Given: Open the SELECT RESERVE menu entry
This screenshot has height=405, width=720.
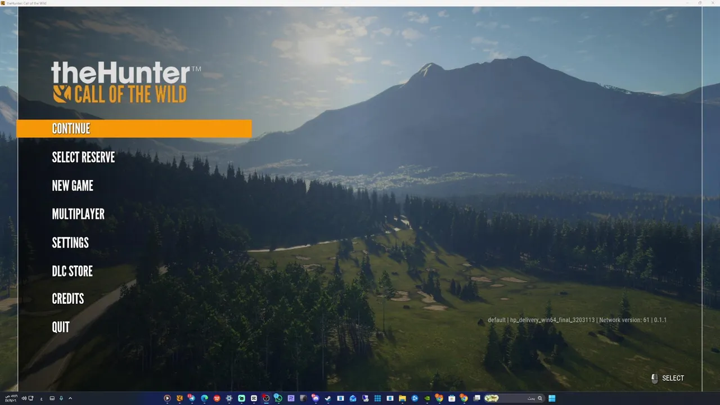Looking at the screenshot, I should coord(83,157).
